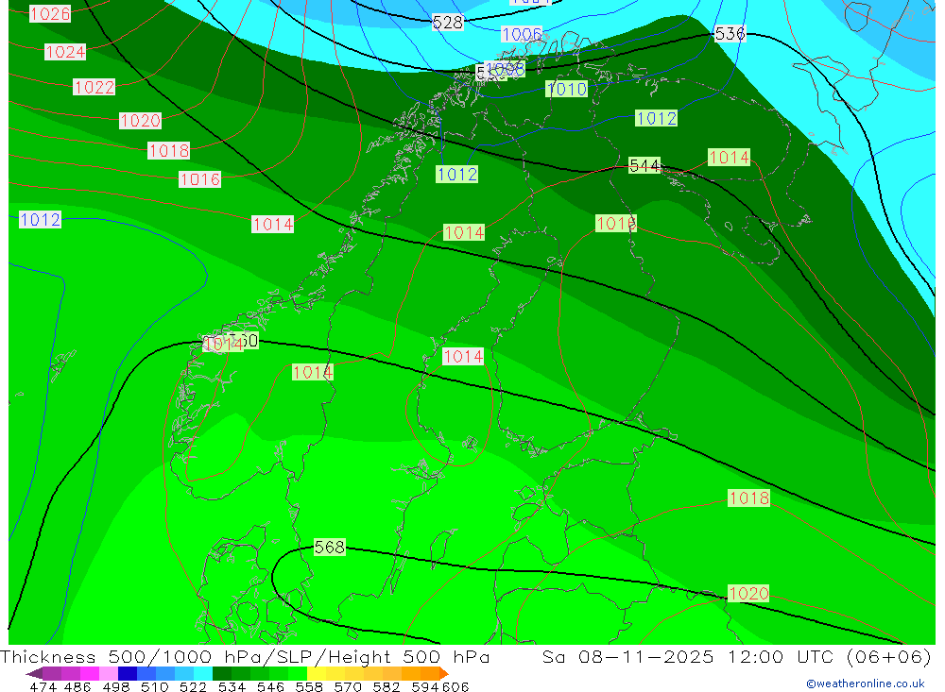Click the legend value 606
The height and width of the screenshot is (692, 945).
pyautogui.click(x=455, y=686)
